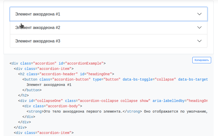Click the code text "headingOne"
Image resolution: width=218 pixels, height=136 pixels.
[99, 74]
